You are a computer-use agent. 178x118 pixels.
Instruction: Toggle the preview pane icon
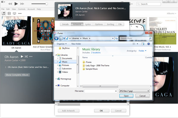point(143,44)
